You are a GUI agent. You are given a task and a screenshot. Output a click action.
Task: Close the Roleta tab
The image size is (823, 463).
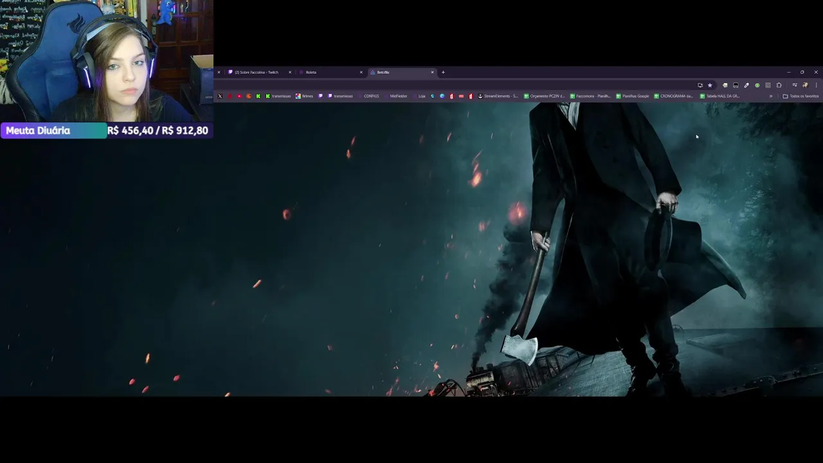coord(361,72)
